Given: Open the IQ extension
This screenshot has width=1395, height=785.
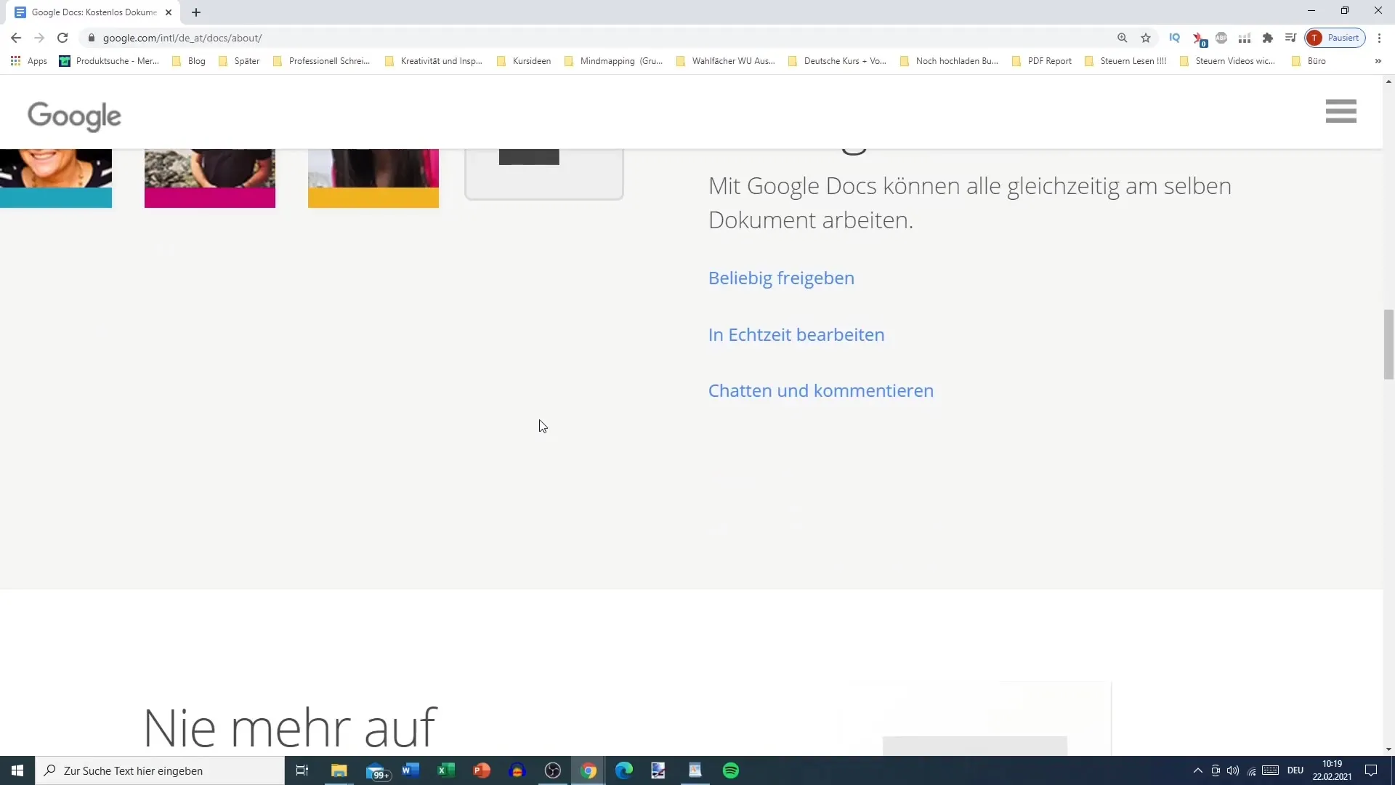Looking at the screenshot, I should [x=1174, y=38].
